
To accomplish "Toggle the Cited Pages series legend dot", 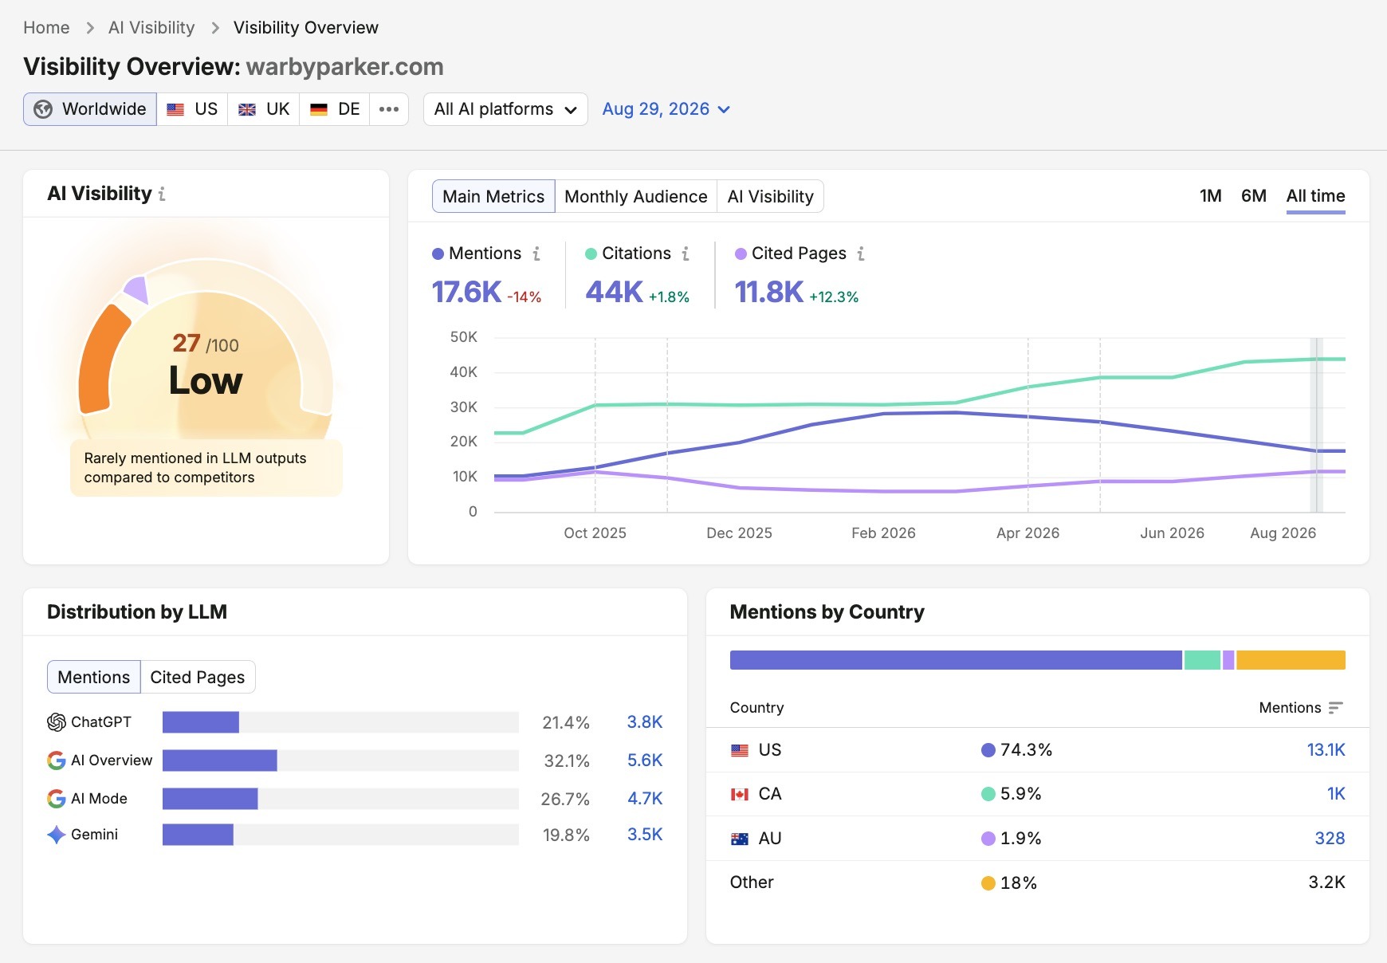I will (x=741, y=254).
